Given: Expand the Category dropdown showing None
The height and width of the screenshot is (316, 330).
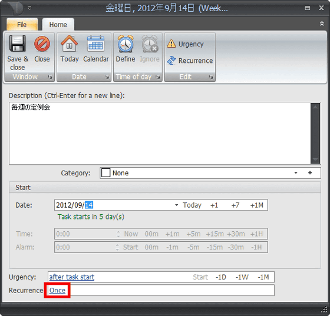Looking at the screenshot, I should 296,173.
